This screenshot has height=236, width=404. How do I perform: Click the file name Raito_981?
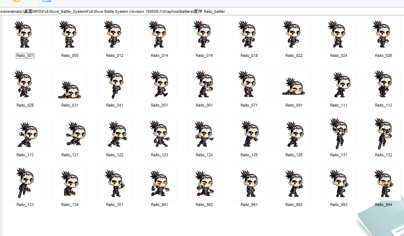pos(160,205)
